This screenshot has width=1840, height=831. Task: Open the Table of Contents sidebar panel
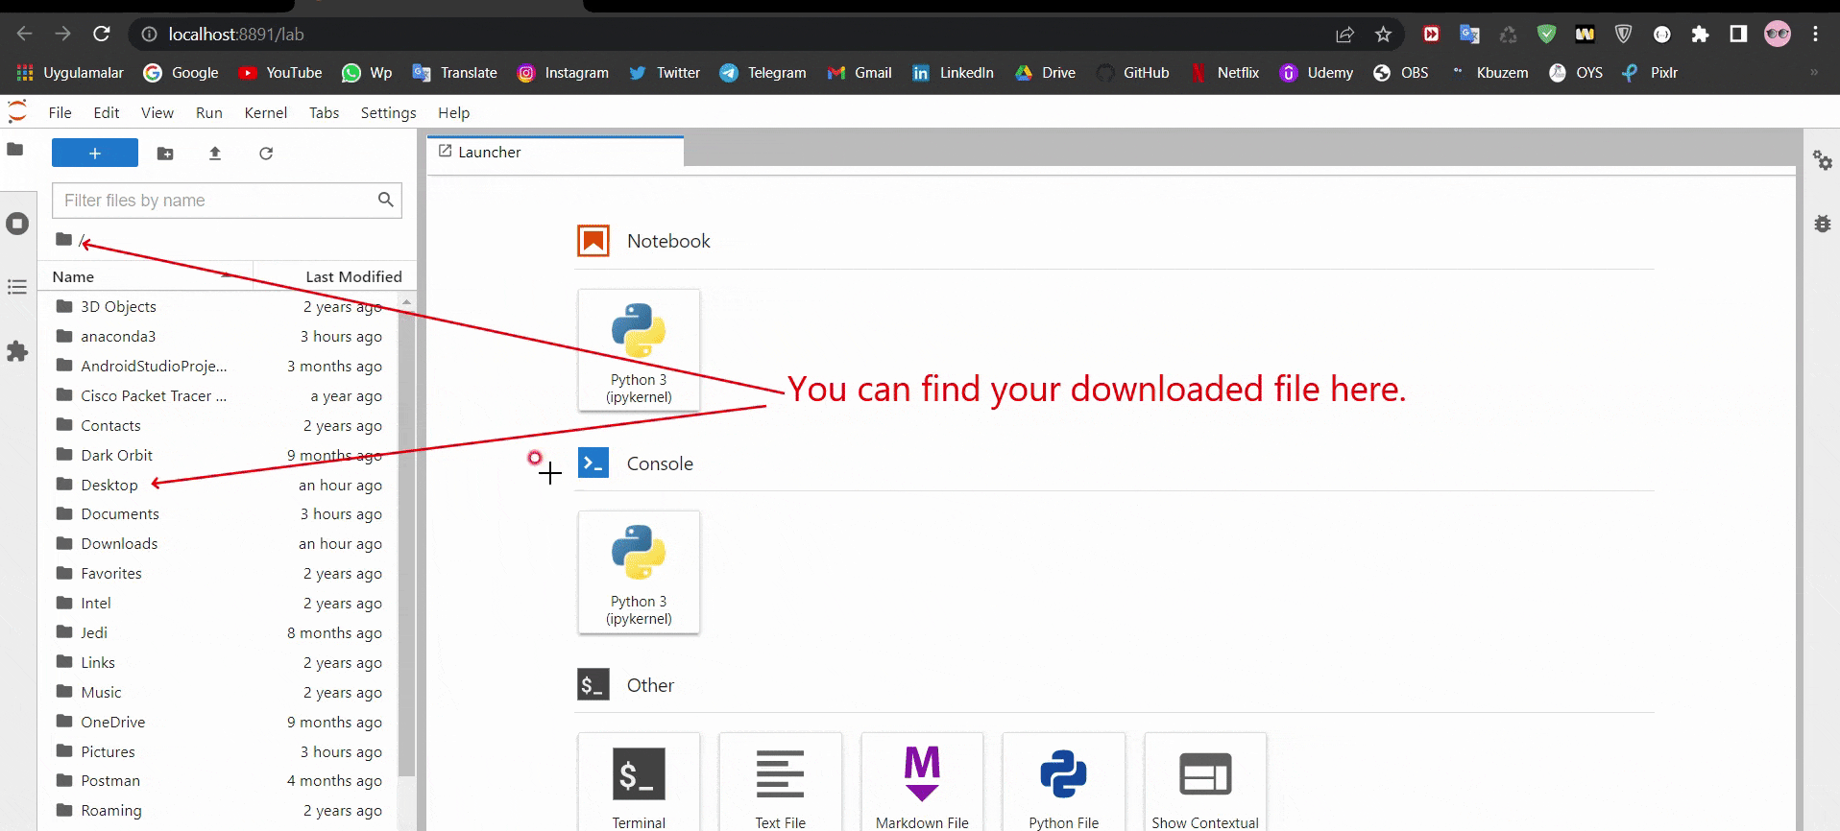click(17, 287)
